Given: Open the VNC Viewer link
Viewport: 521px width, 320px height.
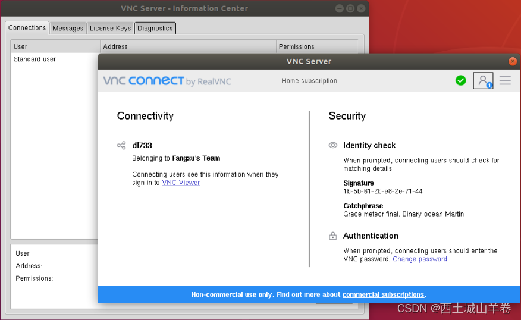Looking at the screenshot, I should (181, 183).
